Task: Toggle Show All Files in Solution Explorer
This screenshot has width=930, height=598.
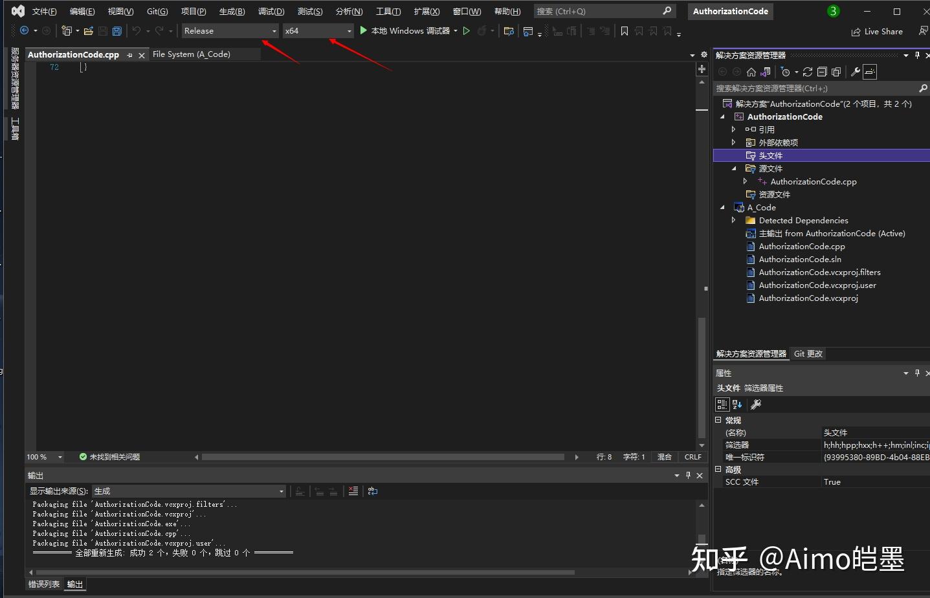Action: point(836,72)
